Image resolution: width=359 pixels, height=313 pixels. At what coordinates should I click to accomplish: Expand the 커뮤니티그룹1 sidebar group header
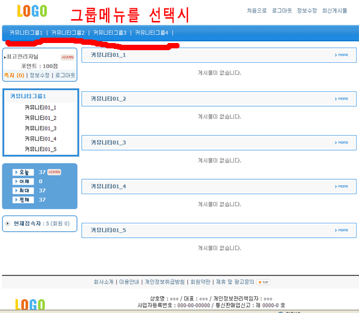(x=28, y=96)
